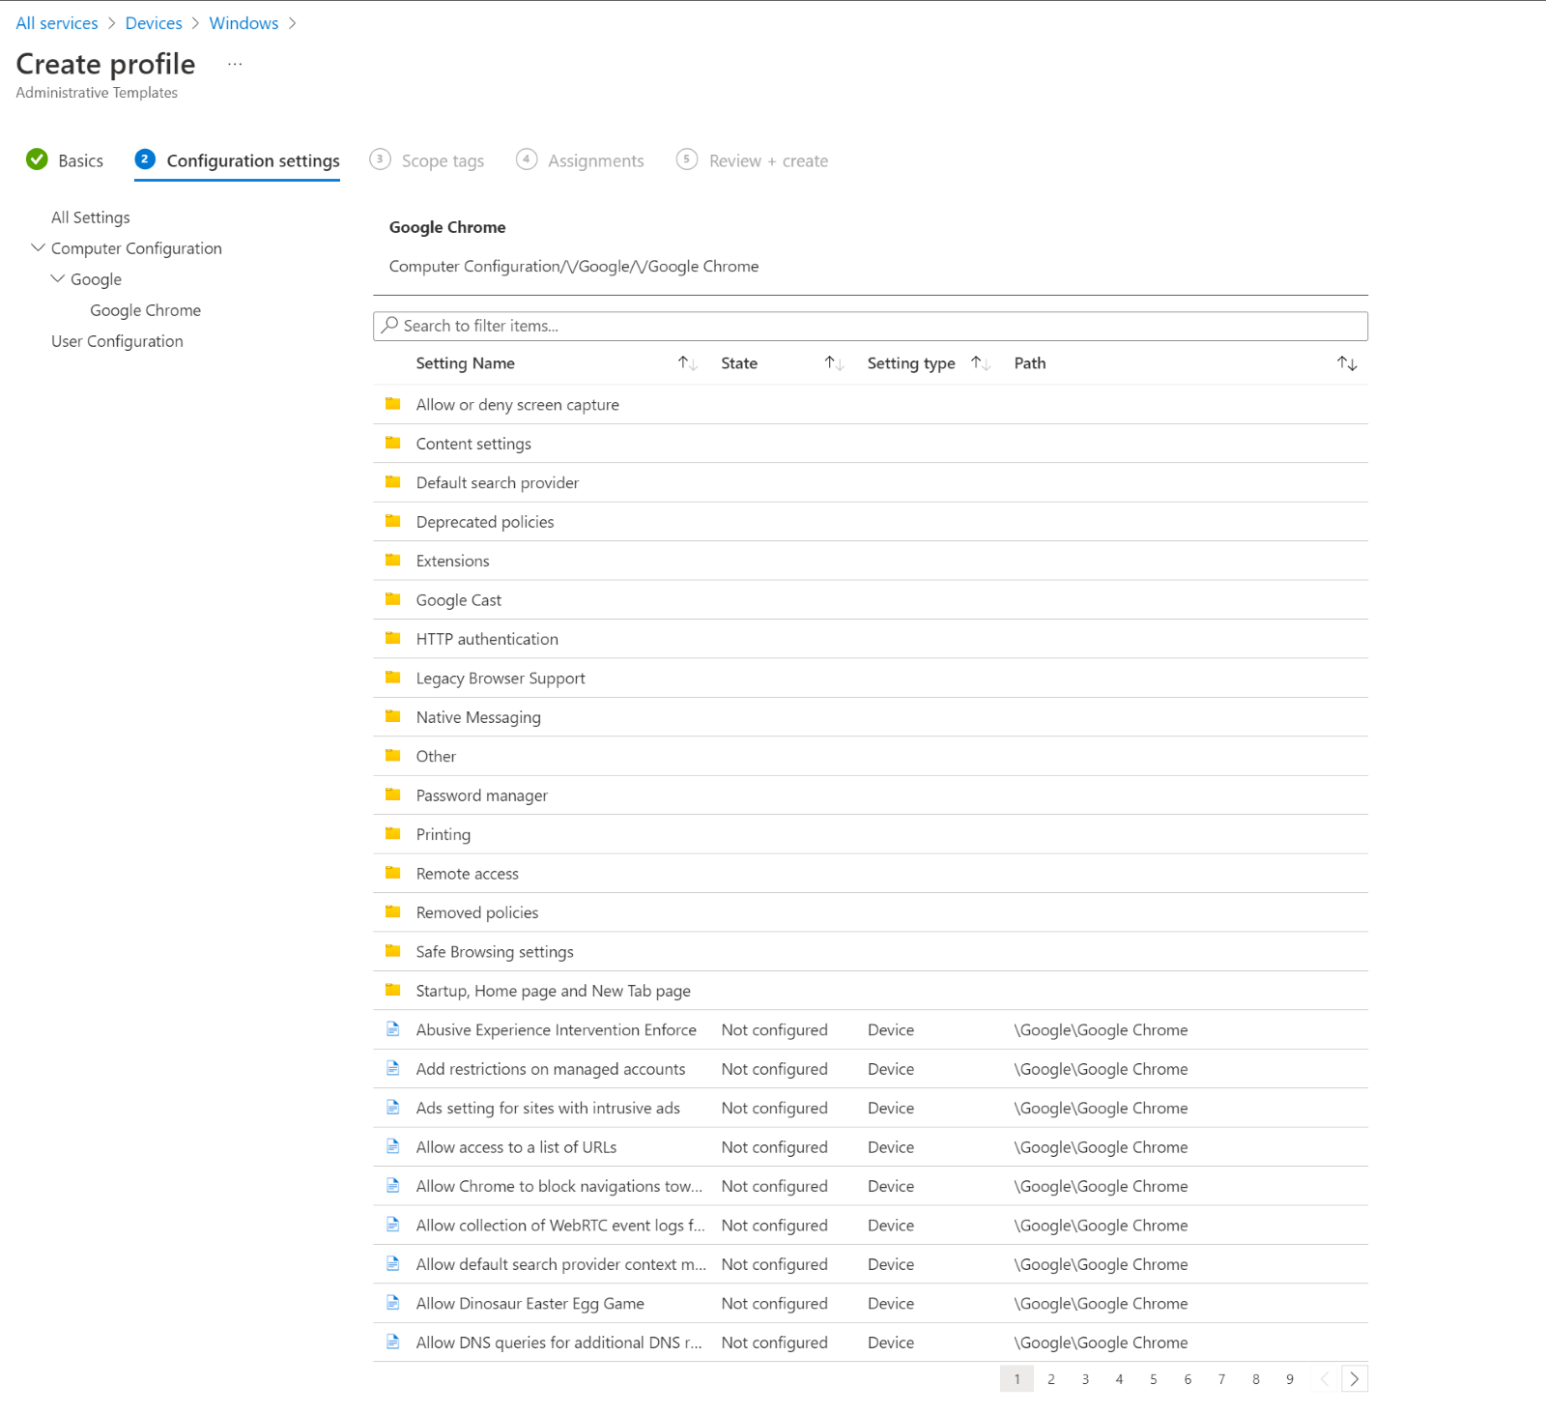Open the Allow or deny screen capture folder icon

pos(392,404)
